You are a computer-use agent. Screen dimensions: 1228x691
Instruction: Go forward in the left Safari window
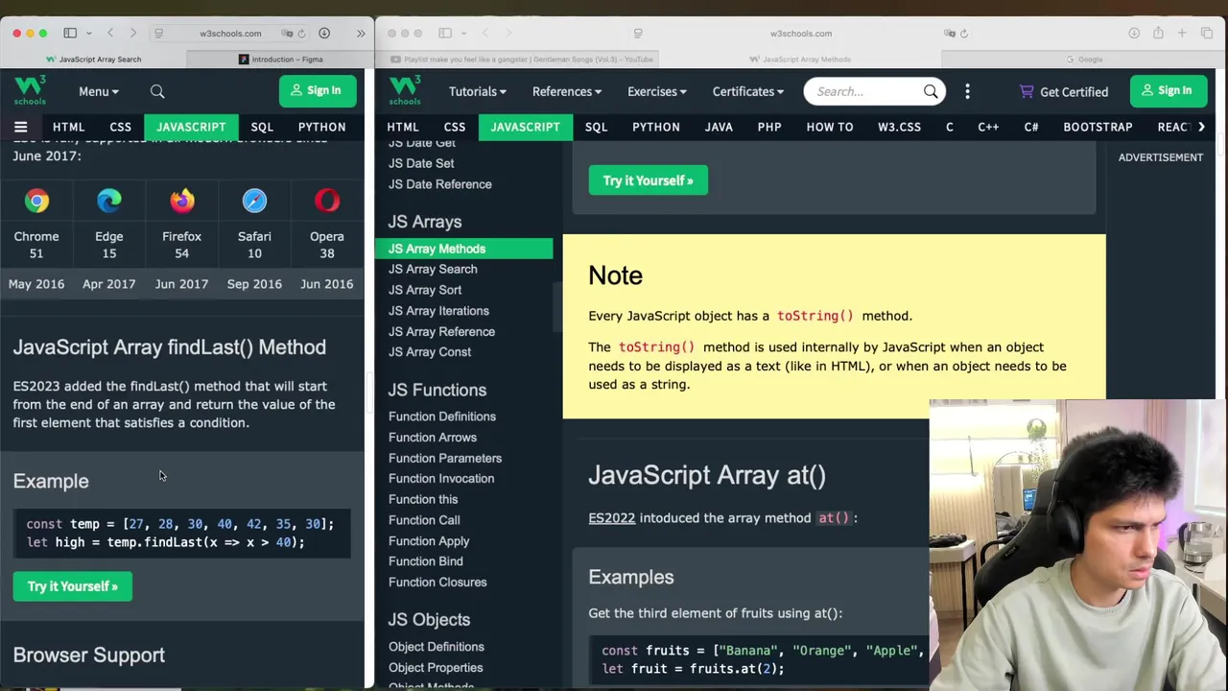click(x=133, y=33)
